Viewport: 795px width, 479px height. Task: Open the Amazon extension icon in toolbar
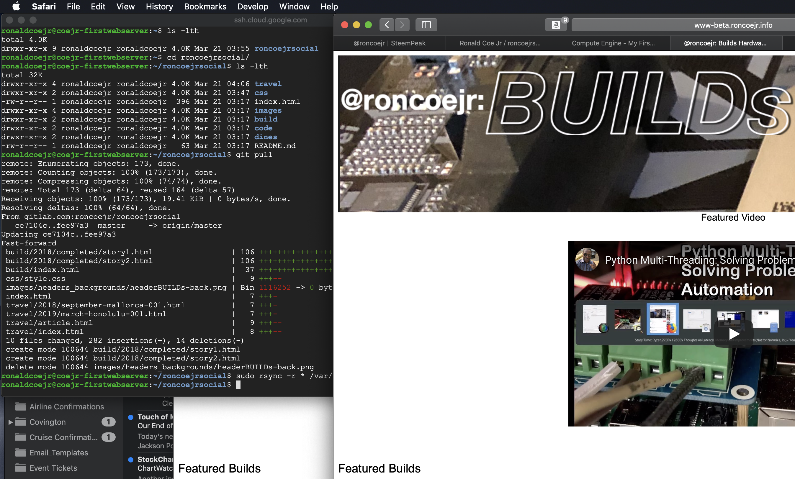(x=556, y=25)
